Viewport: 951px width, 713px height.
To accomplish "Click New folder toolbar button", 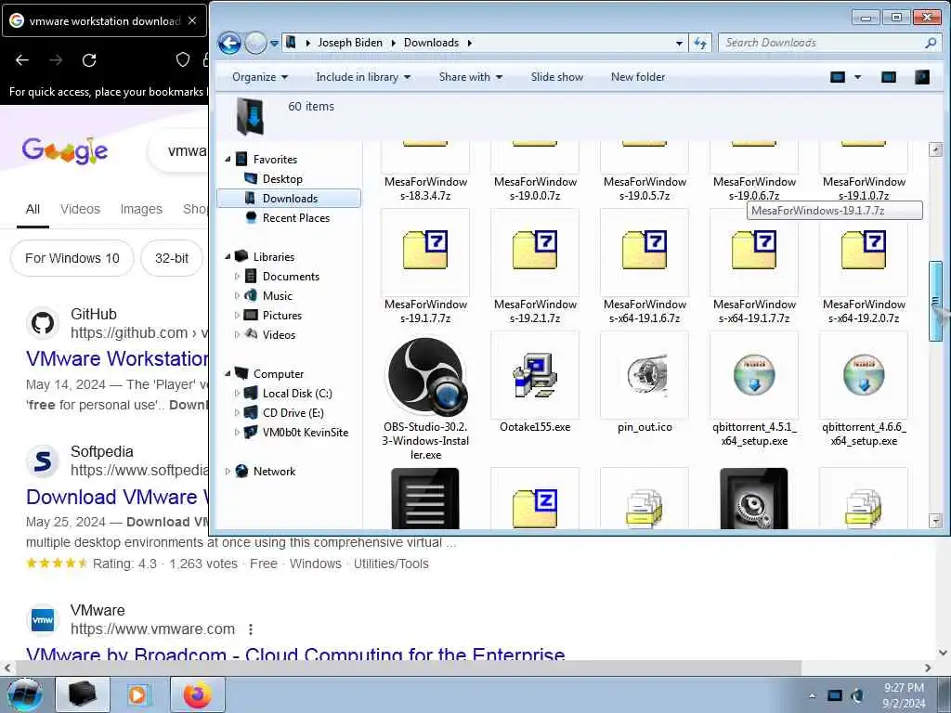I will pos(637,77).
